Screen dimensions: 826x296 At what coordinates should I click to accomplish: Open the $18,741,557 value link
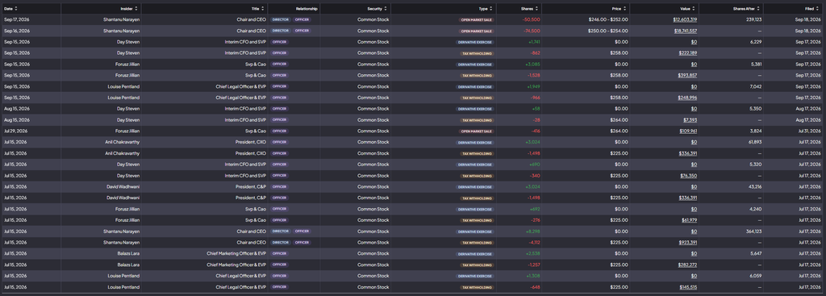click(x=686, y=31)
